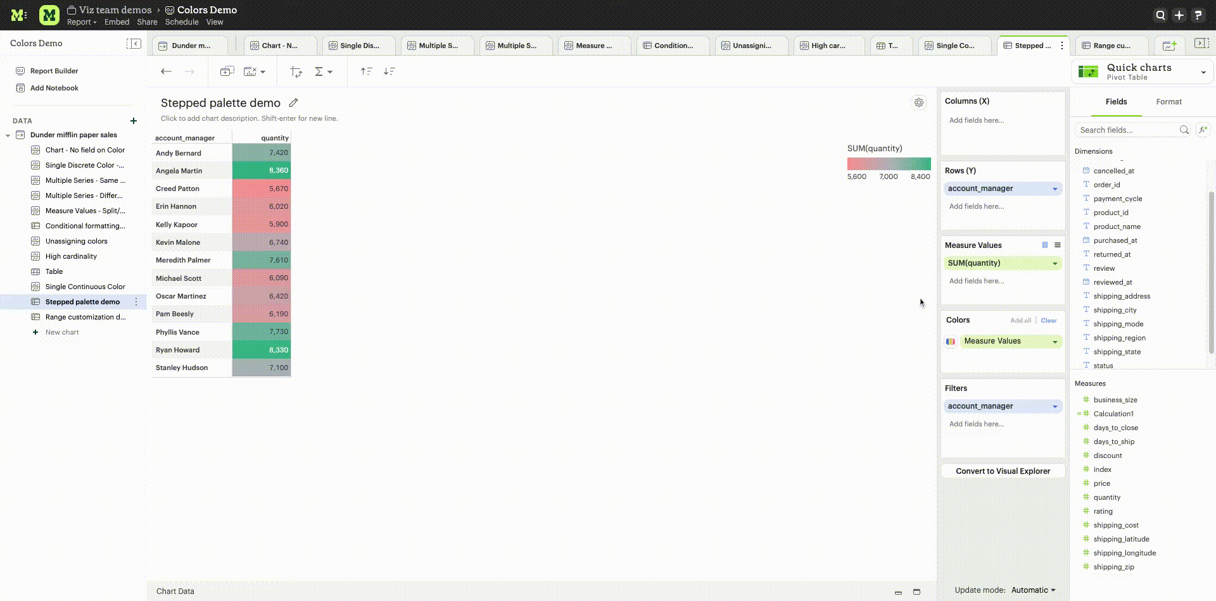Image resolution: width=1216 pixels, height=601 pixels.
Task: Click Convert to Visual Explorer button
Action: (x=1003, y=471)
